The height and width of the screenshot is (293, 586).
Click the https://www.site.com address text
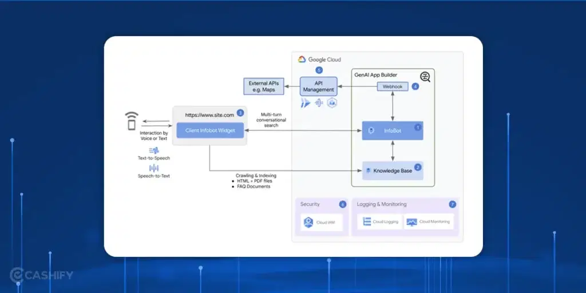point(209,115)
